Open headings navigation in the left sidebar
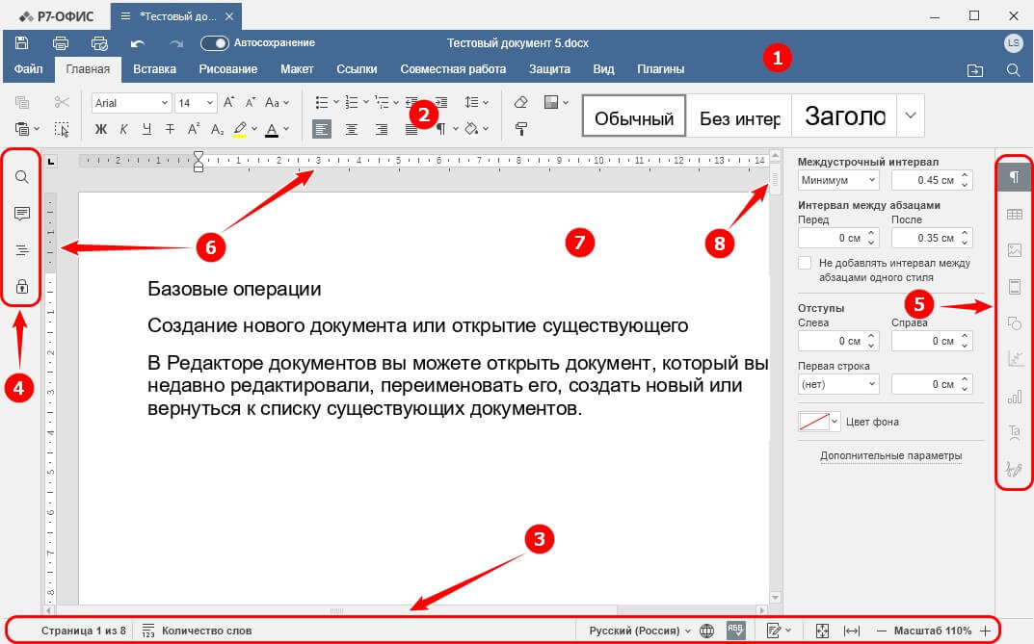The height and width of the screenshot is (644, 1034). (x=22, y=250)
